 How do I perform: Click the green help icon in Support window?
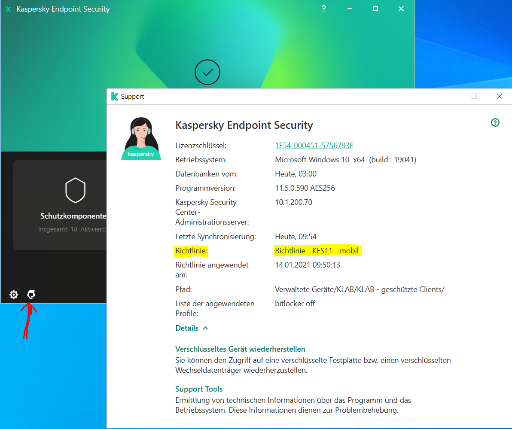[x=495, y=123]
